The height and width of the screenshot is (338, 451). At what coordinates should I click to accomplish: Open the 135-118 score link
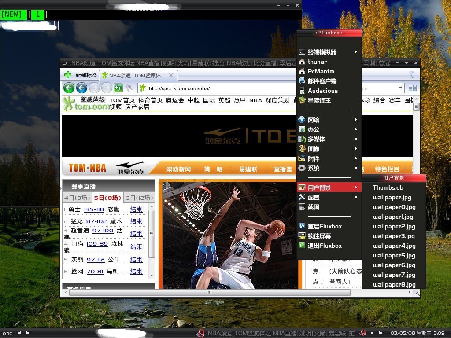94,209
